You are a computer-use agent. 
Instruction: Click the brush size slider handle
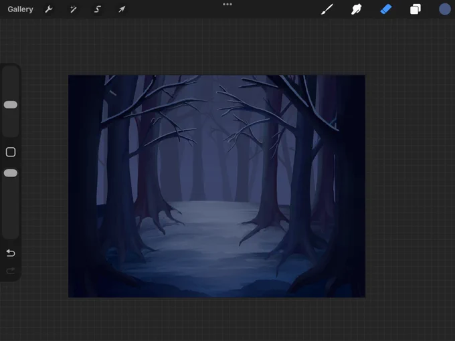pyautogui.click(x=11, y=105)
